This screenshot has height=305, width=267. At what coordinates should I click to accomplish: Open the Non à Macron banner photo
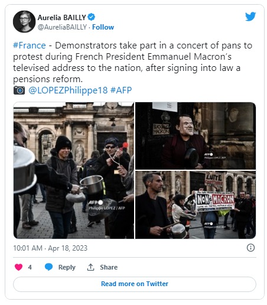(196, 205)
